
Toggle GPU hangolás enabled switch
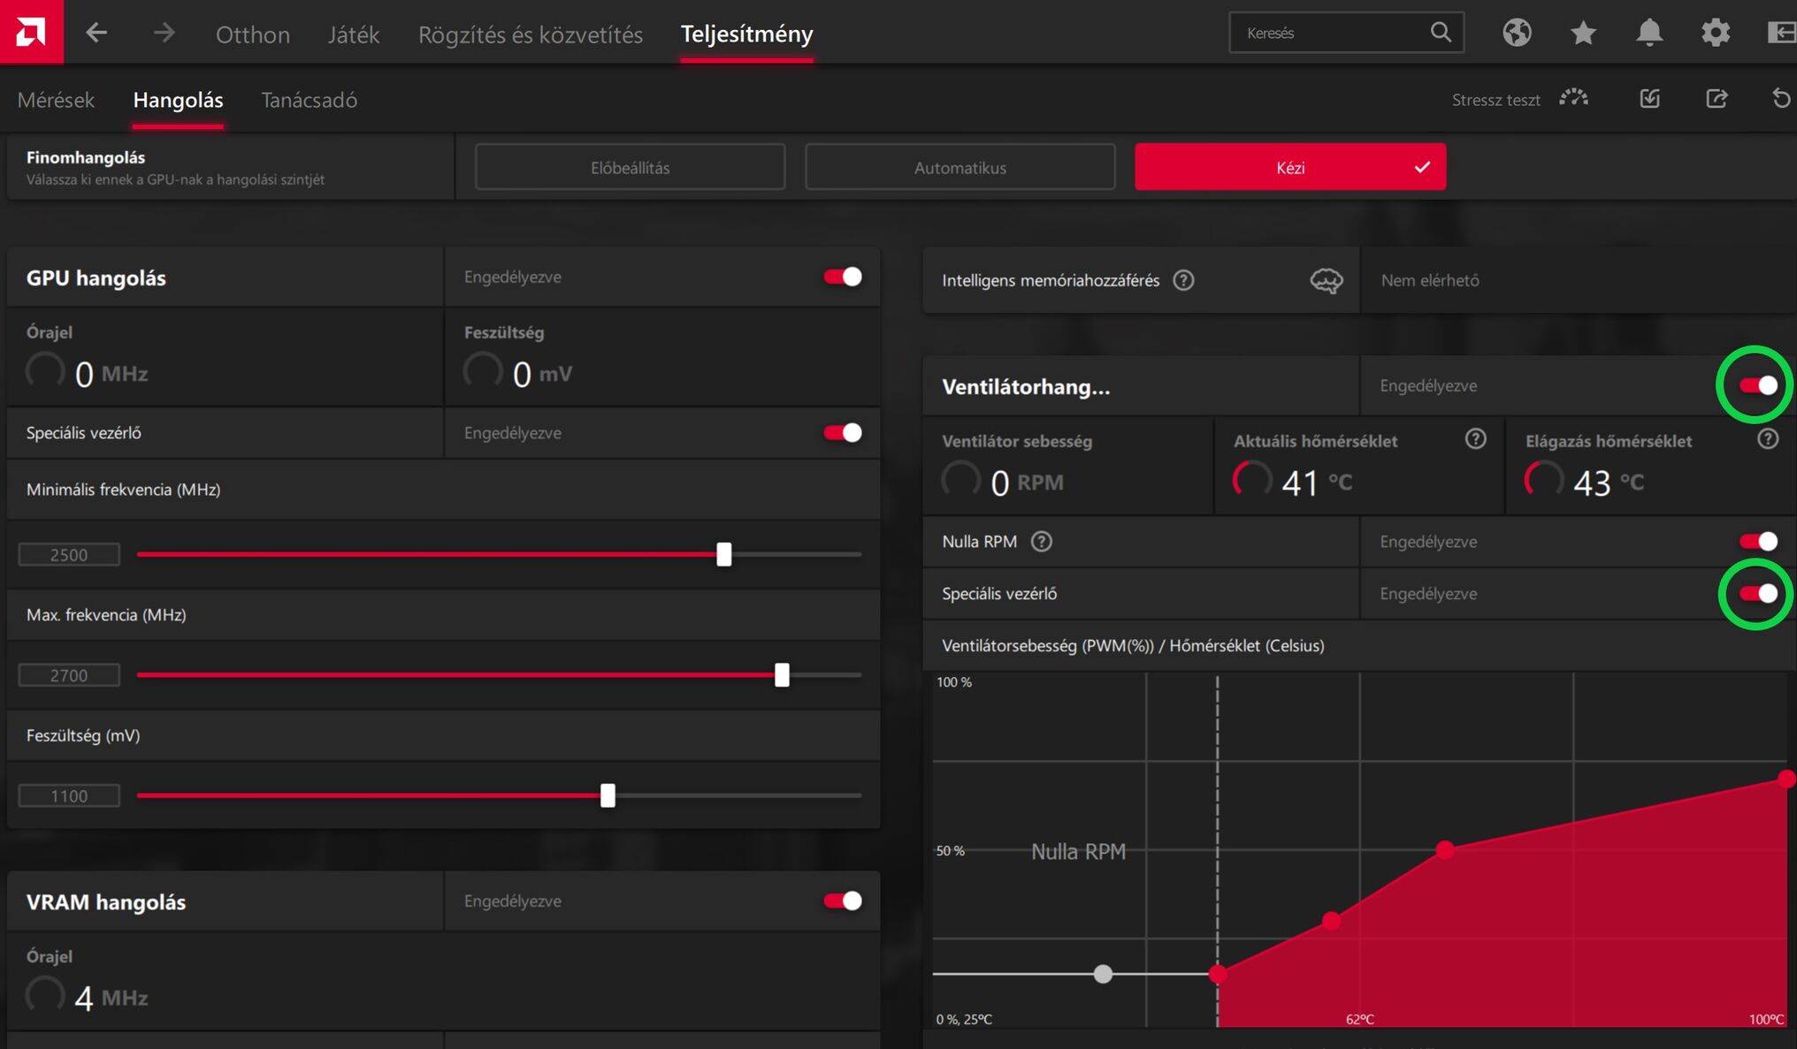pyautogui.click(x=843, y=277)
